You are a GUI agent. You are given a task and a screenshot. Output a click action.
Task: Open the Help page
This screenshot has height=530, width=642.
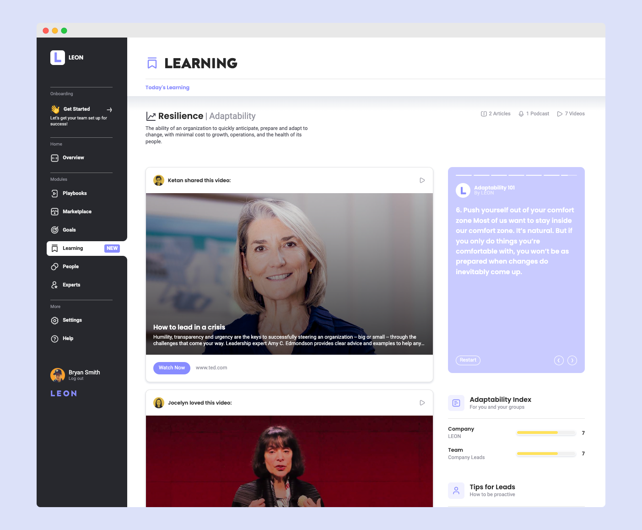point(68,339)
